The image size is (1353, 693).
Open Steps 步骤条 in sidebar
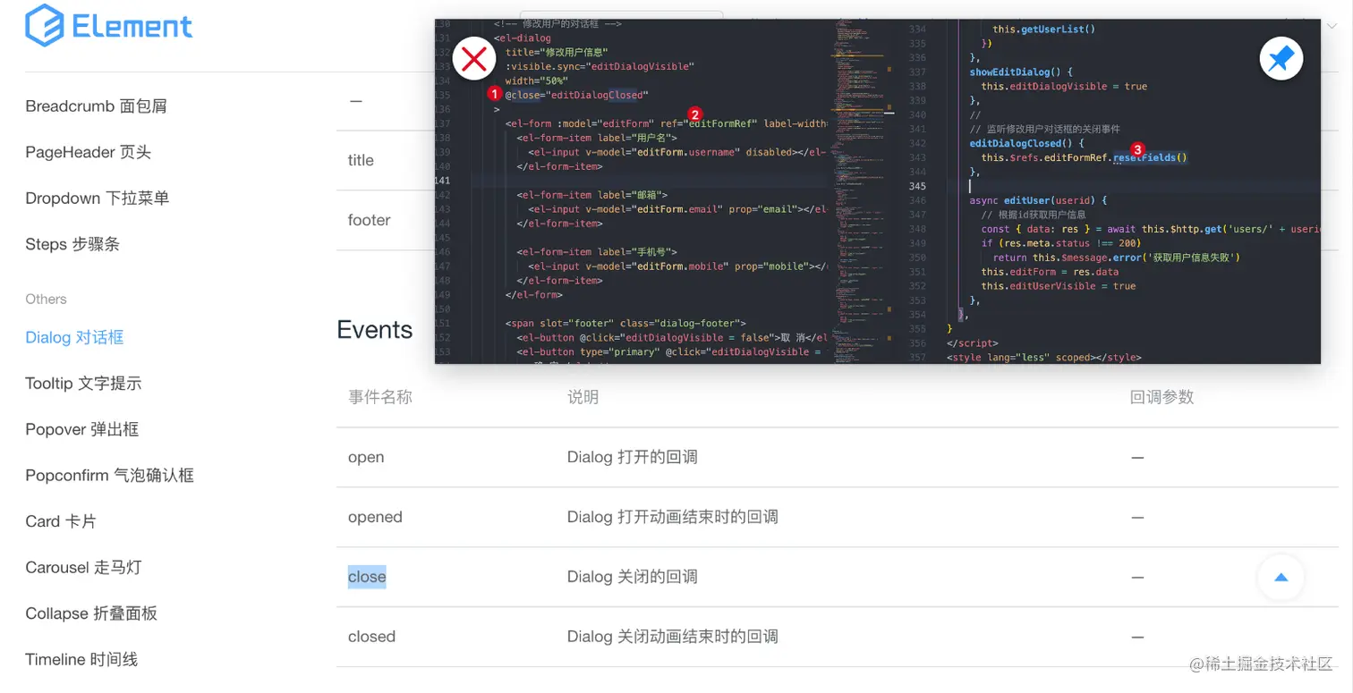pos(72,244)
